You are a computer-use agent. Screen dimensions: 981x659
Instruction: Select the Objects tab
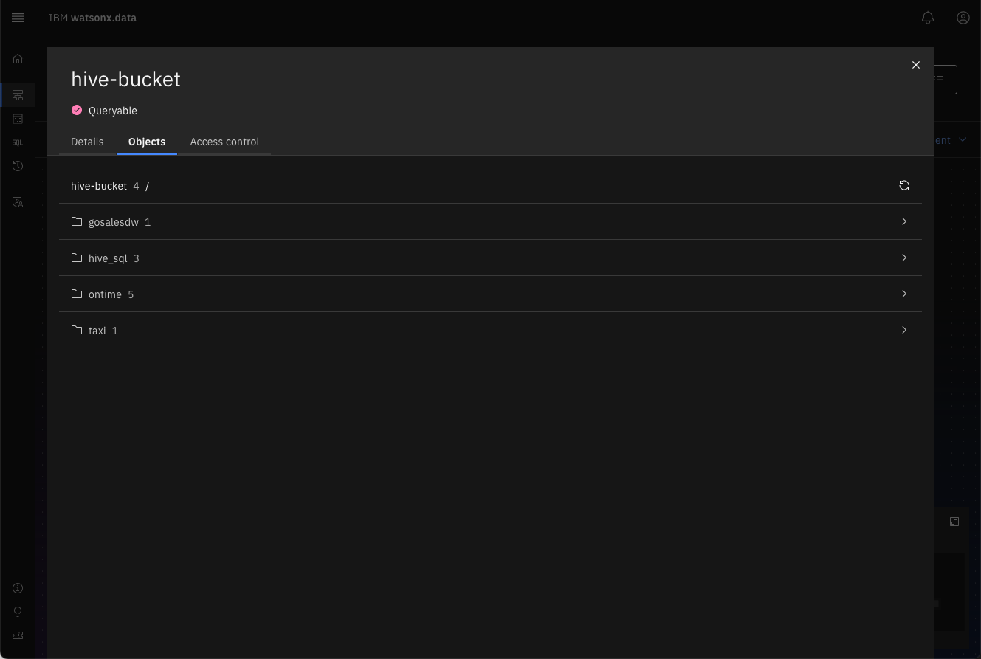[x=147, y=142]
